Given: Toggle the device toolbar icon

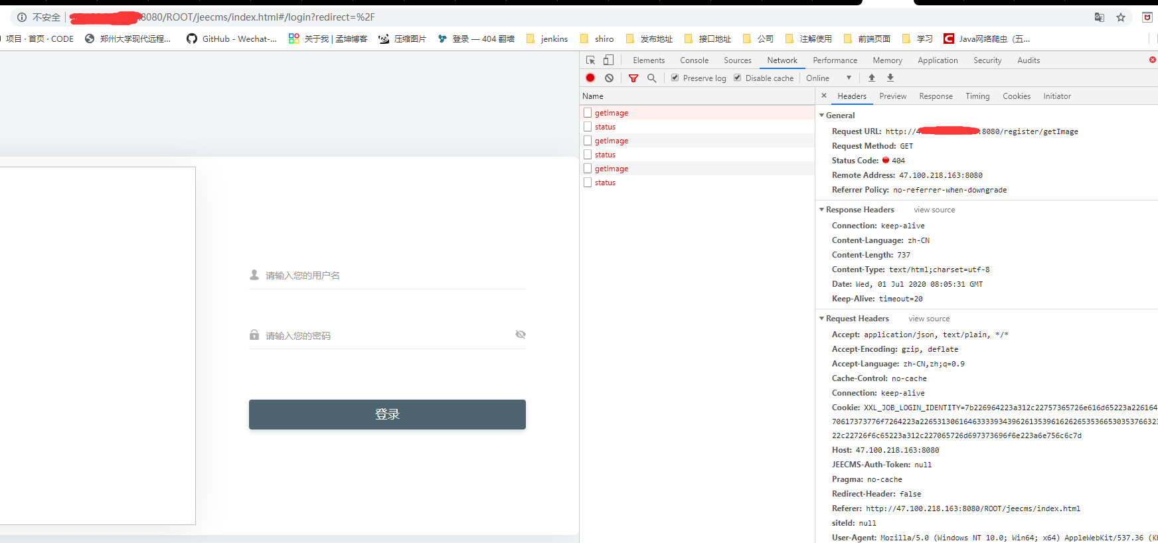Looking at the screenshot, I should [608, 60].
